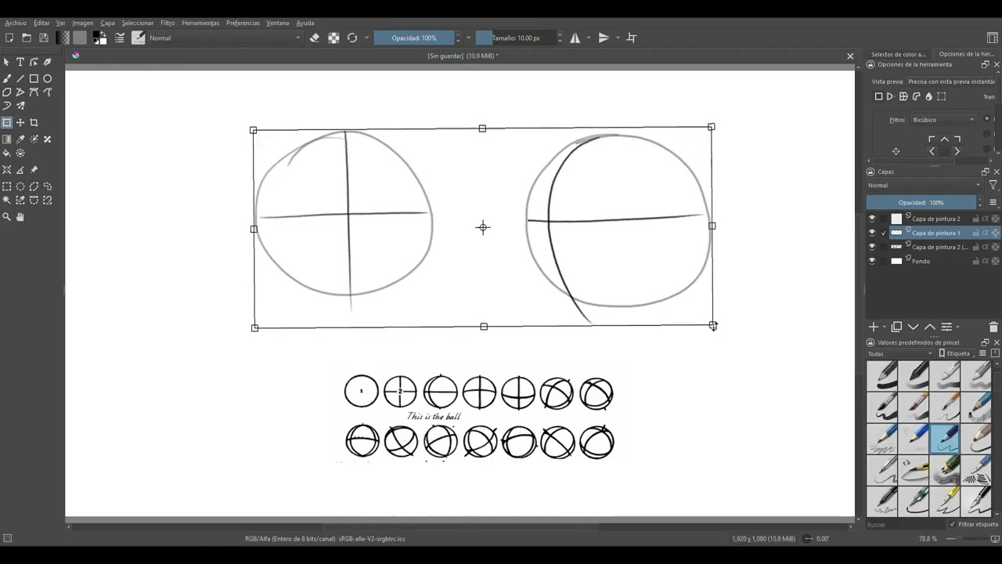Open the brush editor settings icon

(120, 38)
